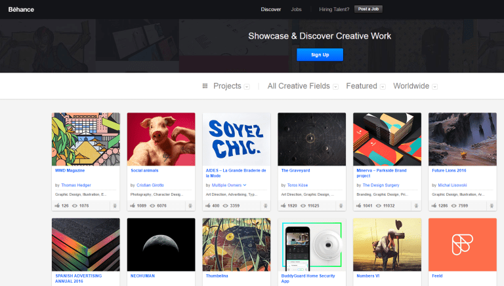Open Future Lions 2016 title link
Viewport: 504px width, 286px height.
click(x=449, y=171)
